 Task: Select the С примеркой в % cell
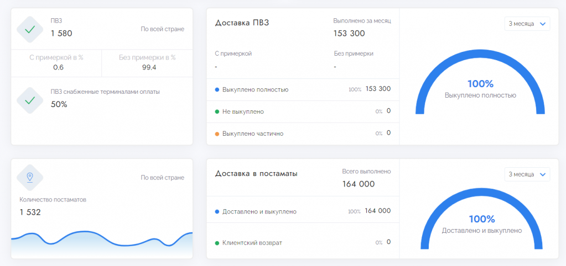pos(58,62)
